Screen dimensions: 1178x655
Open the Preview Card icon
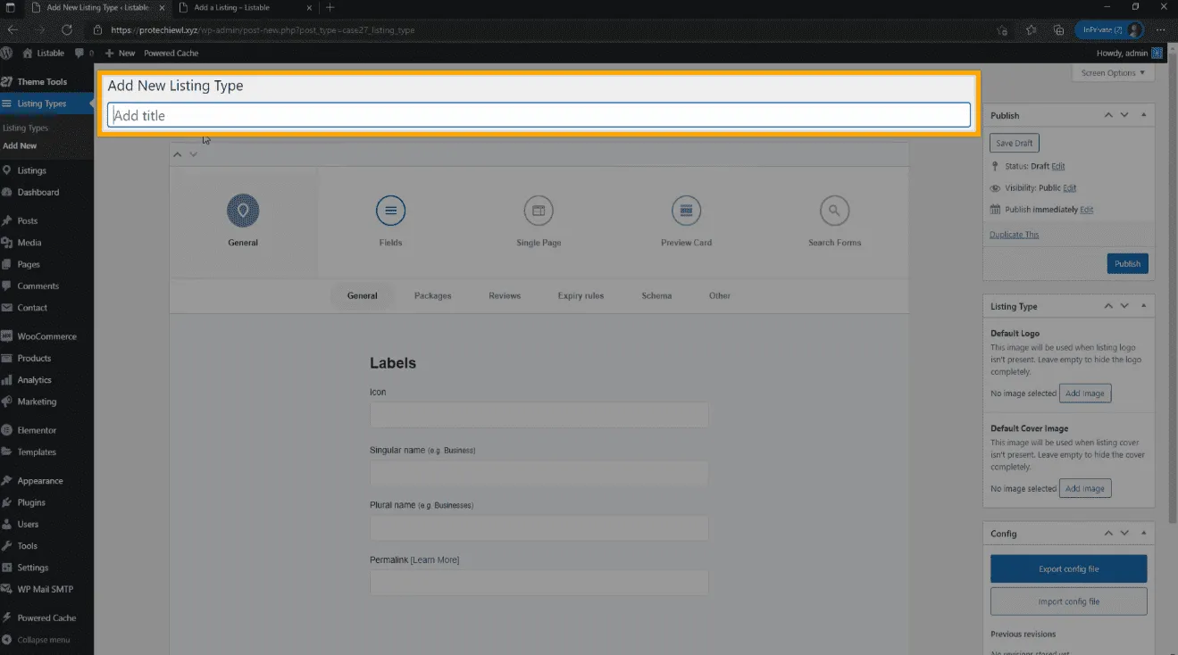[686, 211]
